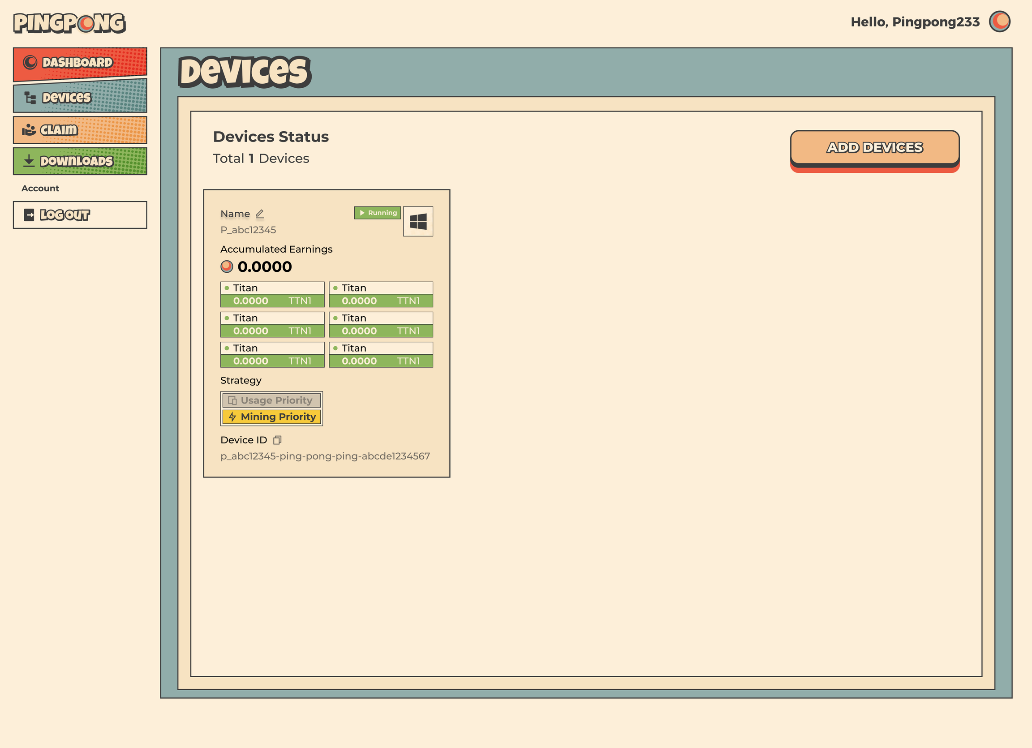
Task: Click the device ID p_abc12345-ping-pong-ping-abcde1234567
Action: click(325, 456)
